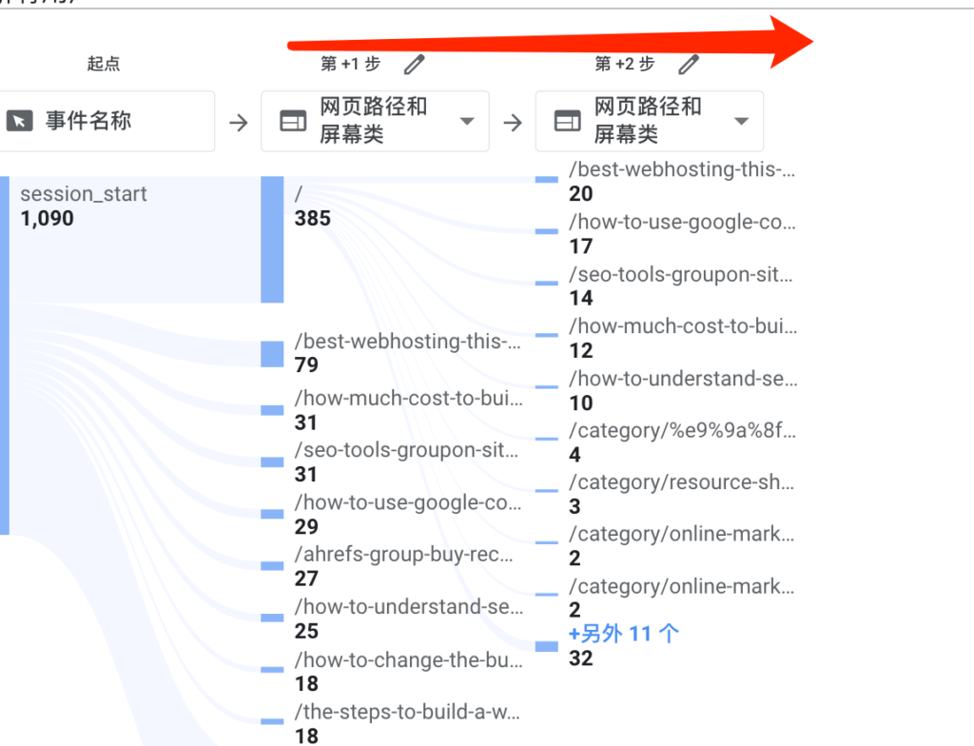Open the step +1 网页路径和屏幕类 dropdown arrow
This screenshot has height=746, width=974.
pos(467,121)
